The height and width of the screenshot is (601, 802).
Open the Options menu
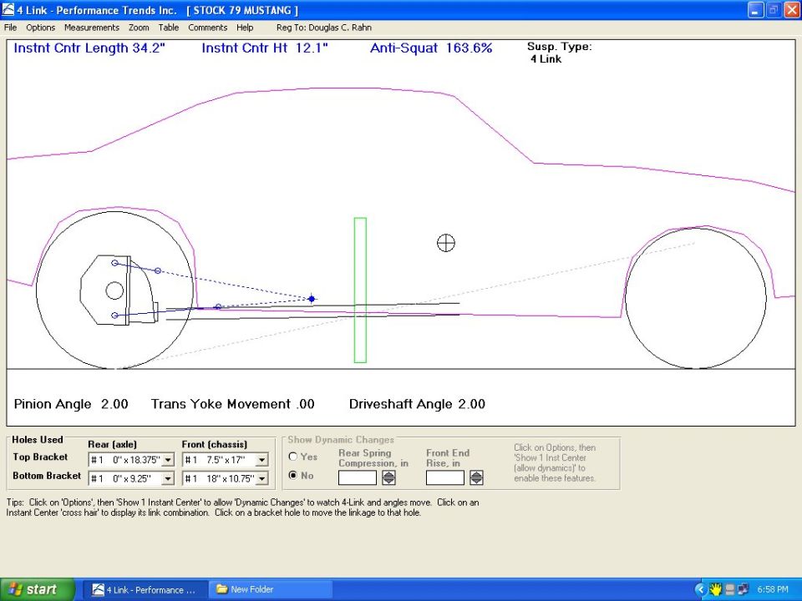pyautogui.click(x=40, y=28)
